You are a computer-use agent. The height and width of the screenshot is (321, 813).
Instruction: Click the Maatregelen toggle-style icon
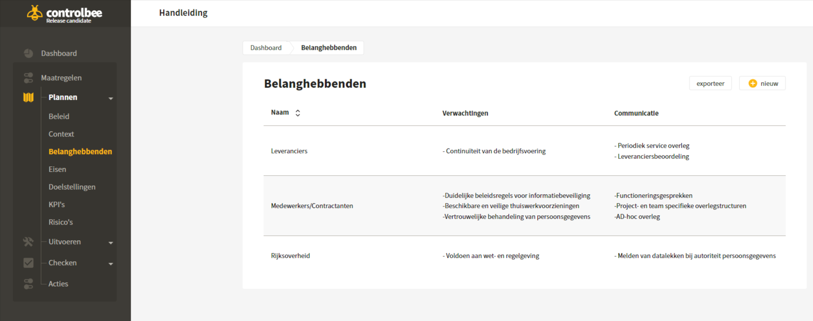[28, 78]
